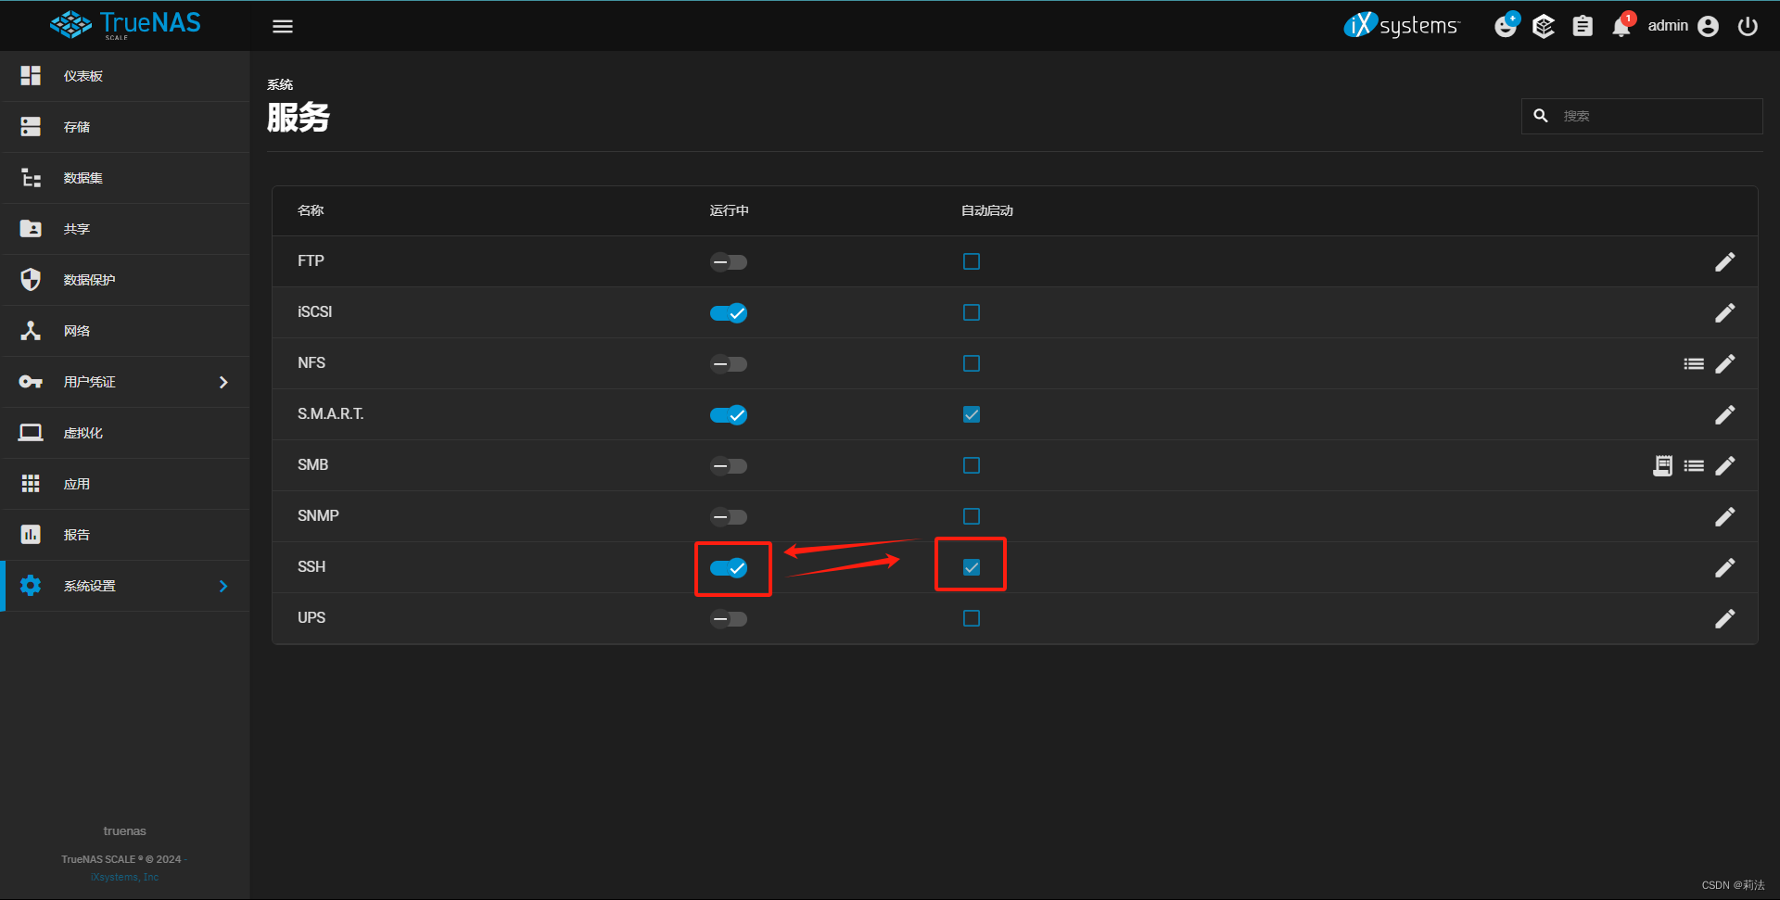Go to 仪表板 dashboard

pos(125,76)
